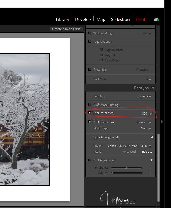Click the cloud sync status icon
The image size is (171, 208).
pos(156,19)
